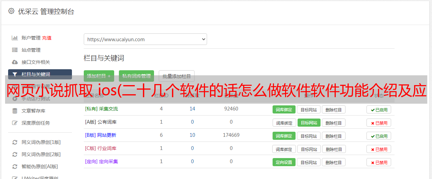This screenshot has height=179, width=432.
Task: Click 词库绑定 for 网站更新 row
Action: pos(284,136)
